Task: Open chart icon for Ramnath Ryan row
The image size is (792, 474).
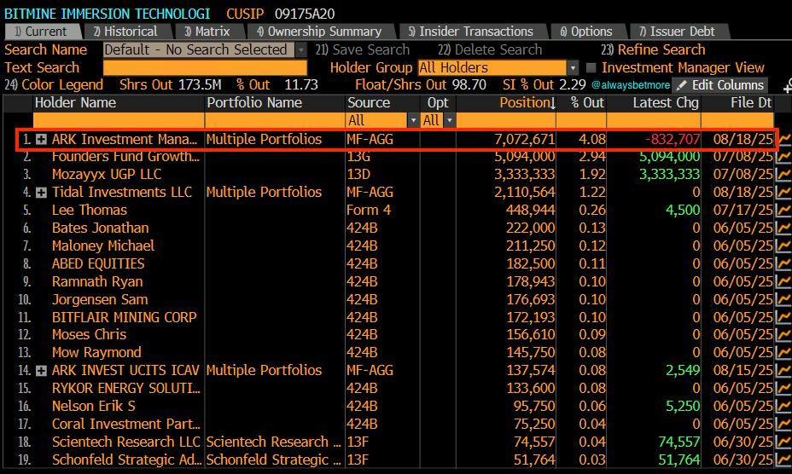Action: click(x=784, y=281)
